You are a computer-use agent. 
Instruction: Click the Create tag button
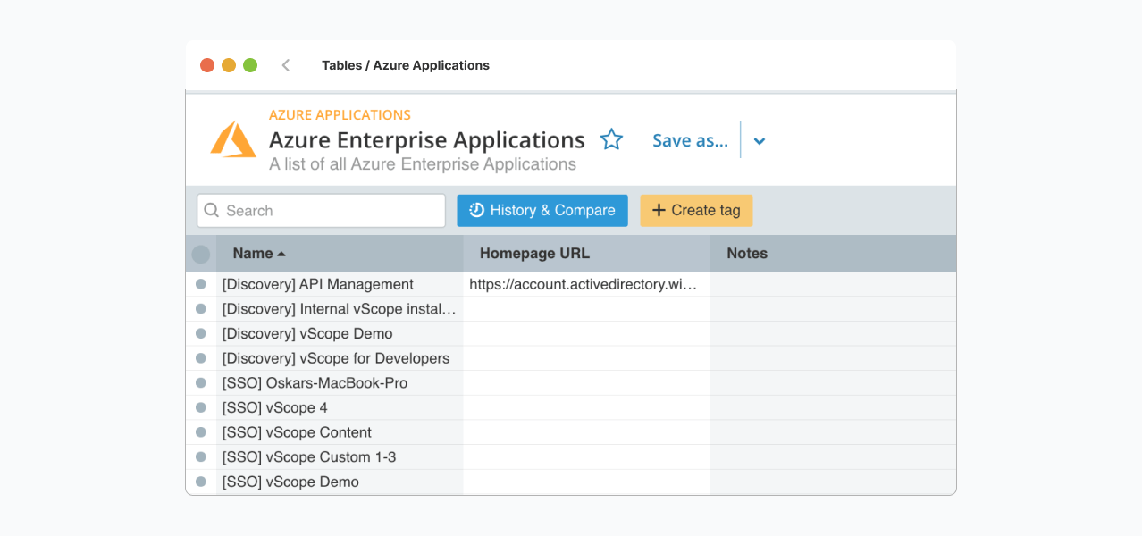(x=696, y=211)
